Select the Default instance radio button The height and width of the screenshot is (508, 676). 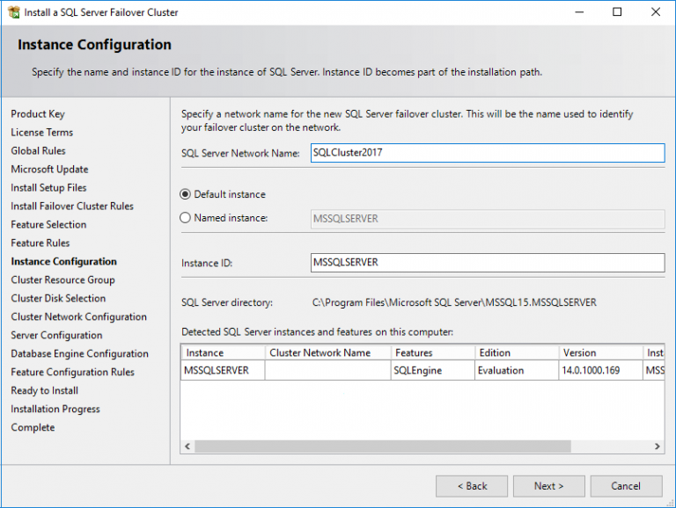[x=185, y=194]
